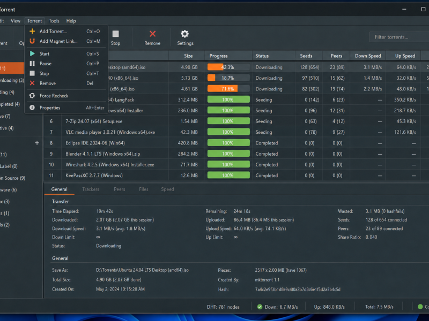This screenshot has width=429, height=321.
Task: Click the Open Source (9) label filter
Action: [12, 178]
